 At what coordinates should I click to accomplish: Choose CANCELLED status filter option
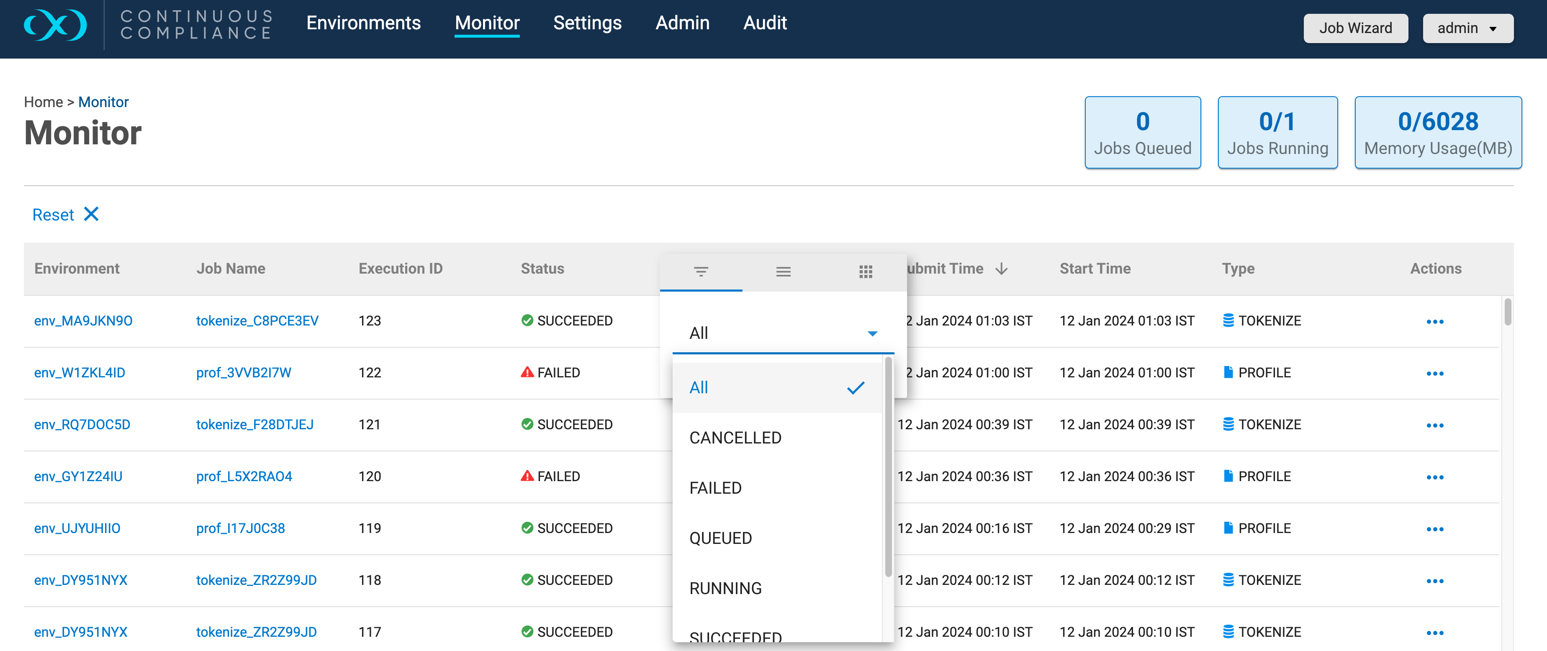coord(778,438)
